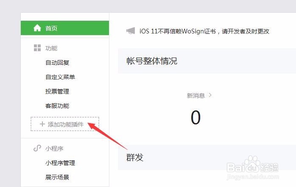Click the 群发 section heading
The height and width of the screenshot is (187, 296).
tap(135, 157)
